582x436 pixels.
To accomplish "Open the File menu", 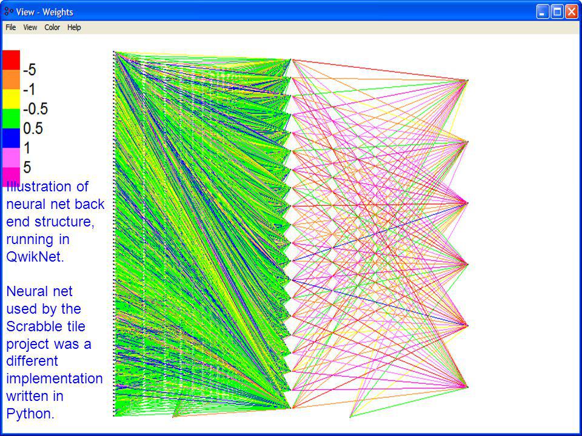I will coord(10,27).
